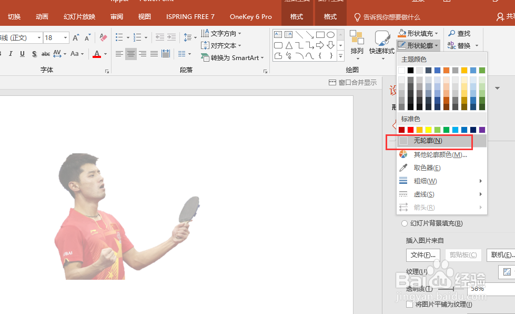Open the 动画 ribbon tab
Viewport: 515px width, 314px height.
click(x=42, y=17)
